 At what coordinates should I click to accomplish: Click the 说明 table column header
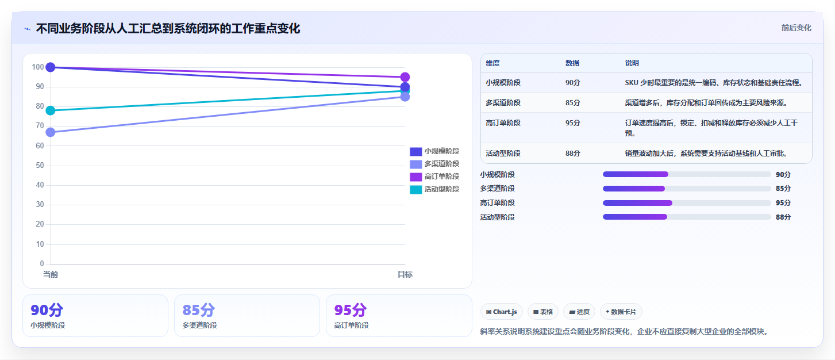click(x=632, y=63)
